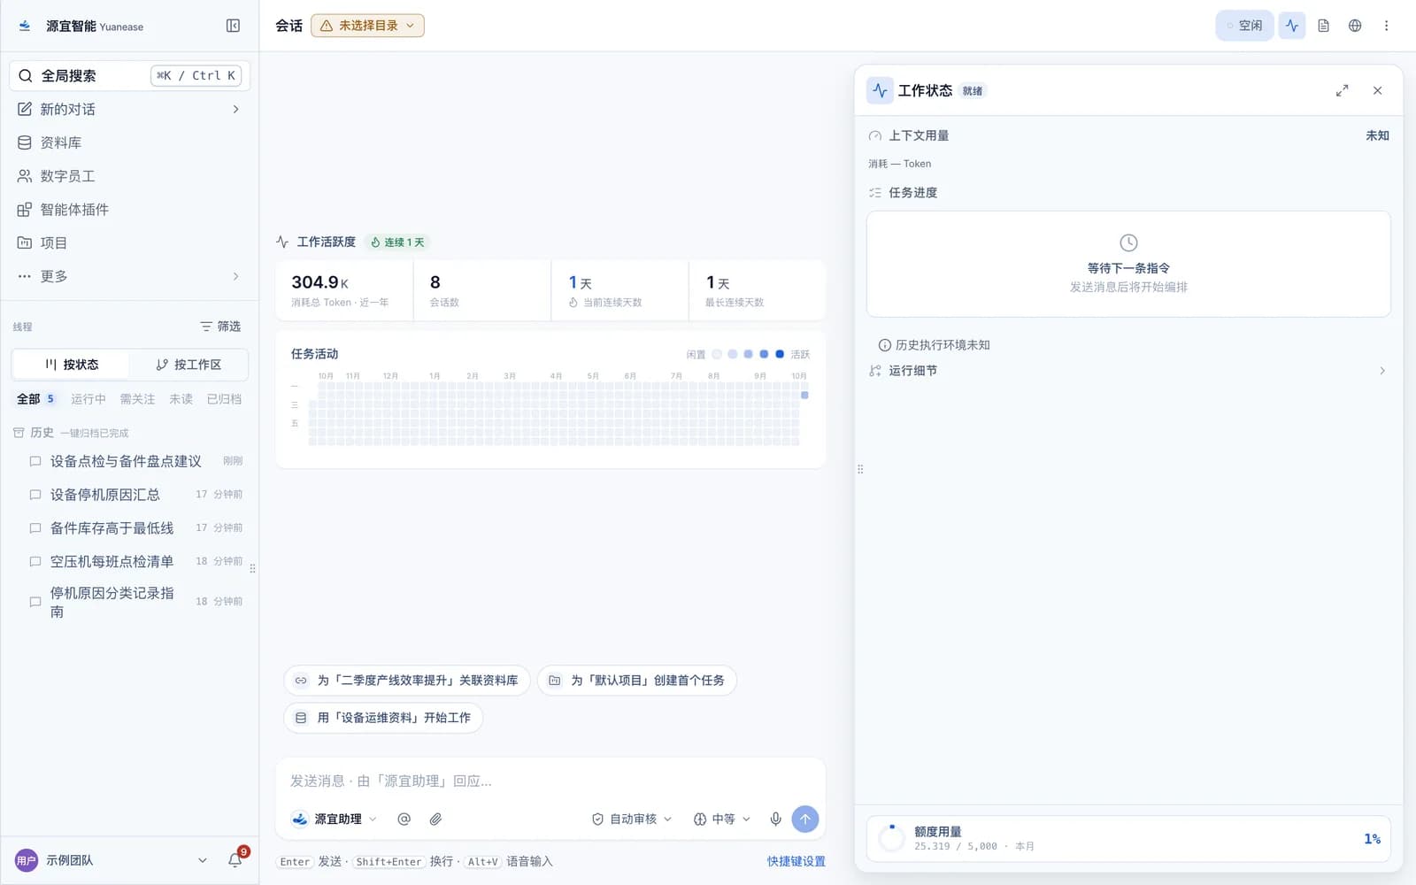
Task: Open 数字员工 section
Action: pos(129,176)
